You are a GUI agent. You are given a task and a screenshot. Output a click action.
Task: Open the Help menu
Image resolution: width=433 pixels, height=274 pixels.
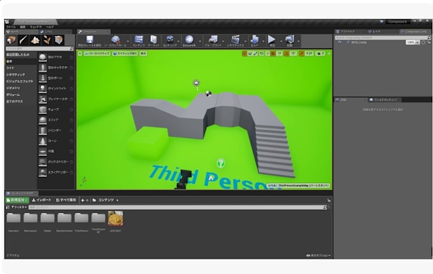50,27
